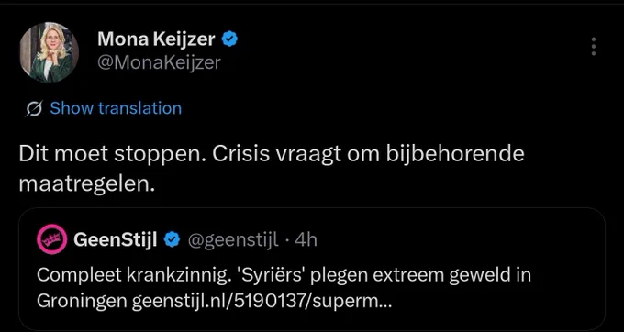The image size is (624, 332).
Task: Open the @geenstijl handle in quoted post
Action: tap(233, 239)
